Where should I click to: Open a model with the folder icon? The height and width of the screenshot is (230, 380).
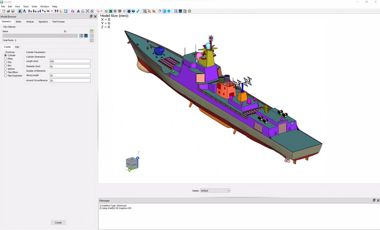coord(9,11)
